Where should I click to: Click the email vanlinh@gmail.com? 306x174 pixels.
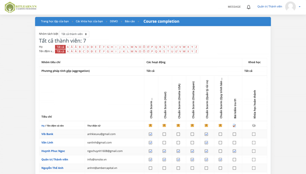[99, 142]
